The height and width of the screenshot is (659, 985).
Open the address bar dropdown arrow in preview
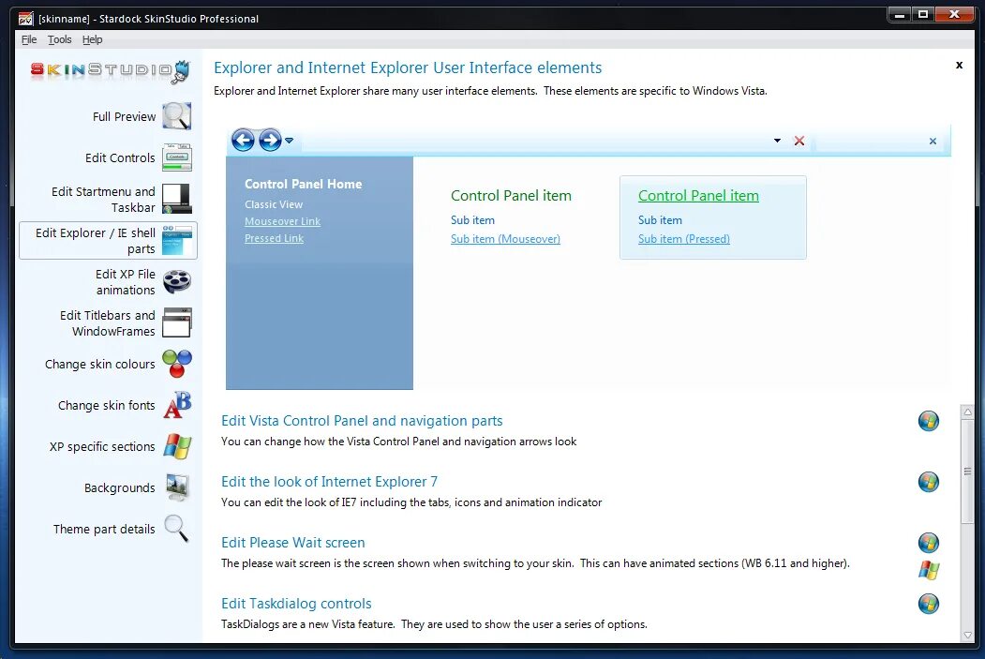click(x=777, y=141)
